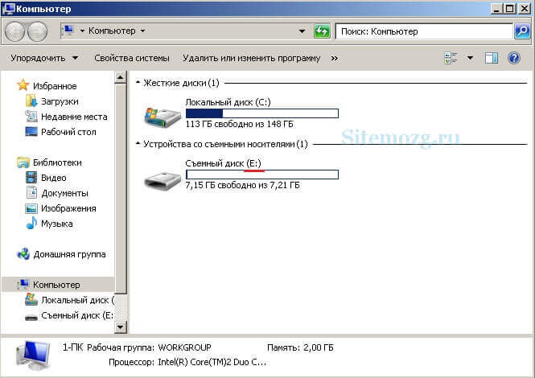Viewport: 535px width, 378px height.
Task: Show more toolbar commands chevron
Action: click(x=334, y=58)
